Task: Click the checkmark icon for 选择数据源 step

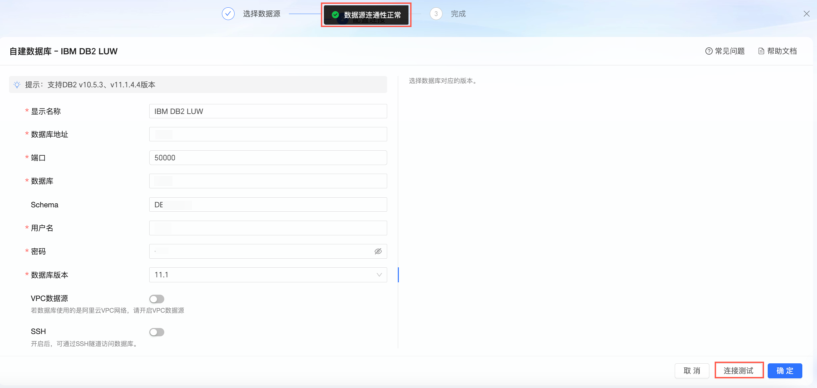Action: coord(228,14)
